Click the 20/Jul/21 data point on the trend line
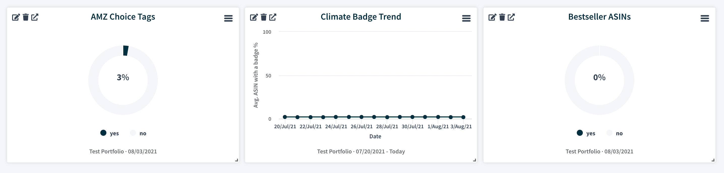Screen dimensions: 724x173 coord(285,117)
